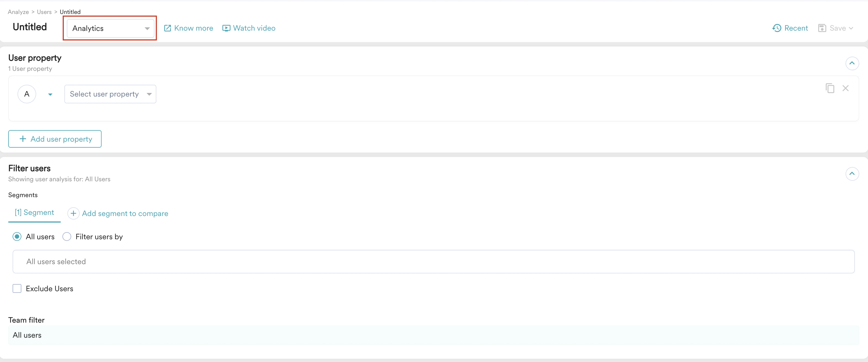Click the plus icon beside Add segment to compare
This screenshot has height=362, width=868.
click(73, 213)
